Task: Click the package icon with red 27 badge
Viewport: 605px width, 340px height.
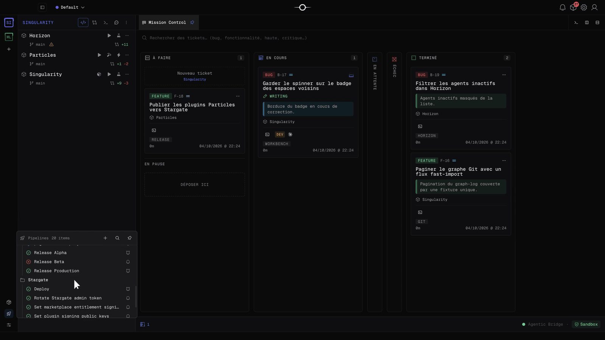Action: (x=574, y=7)
